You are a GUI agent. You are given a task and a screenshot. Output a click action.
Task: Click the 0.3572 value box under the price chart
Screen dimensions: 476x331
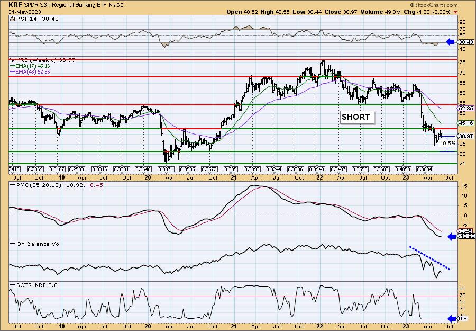(x=209, y=169)
